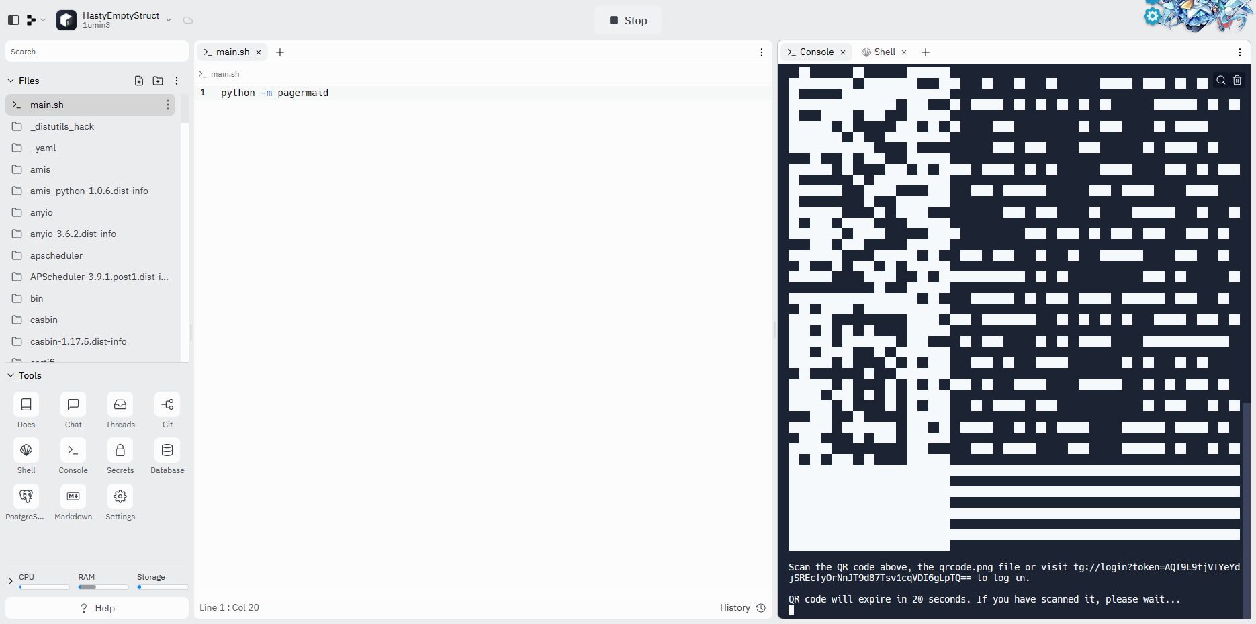Open the Database tool
The height and width of the screenshot is (624, 1256).
[167, 451]
